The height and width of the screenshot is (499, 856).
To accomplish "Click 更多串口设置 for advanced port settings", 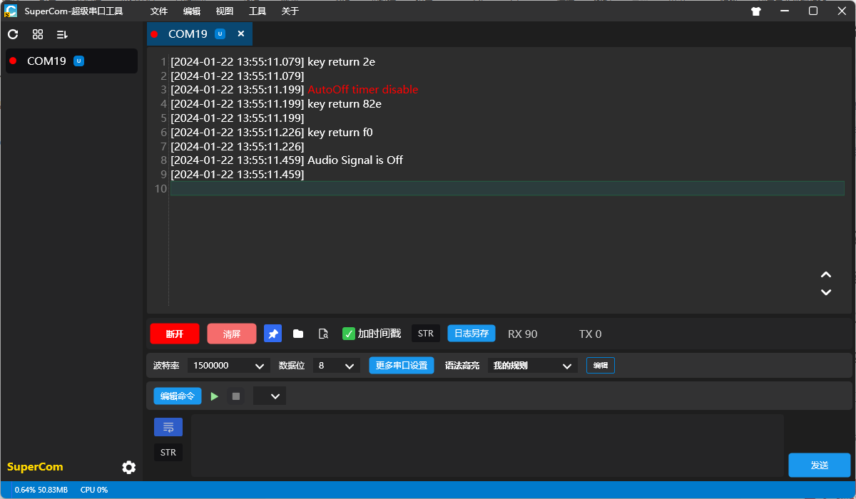I will click(x=401, y=365).
